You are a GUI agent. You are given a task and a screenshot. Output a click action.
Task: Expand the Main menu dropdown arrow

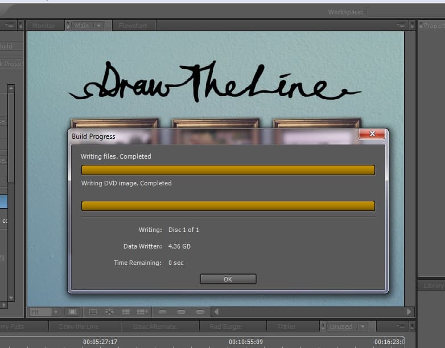click(98, 26)
